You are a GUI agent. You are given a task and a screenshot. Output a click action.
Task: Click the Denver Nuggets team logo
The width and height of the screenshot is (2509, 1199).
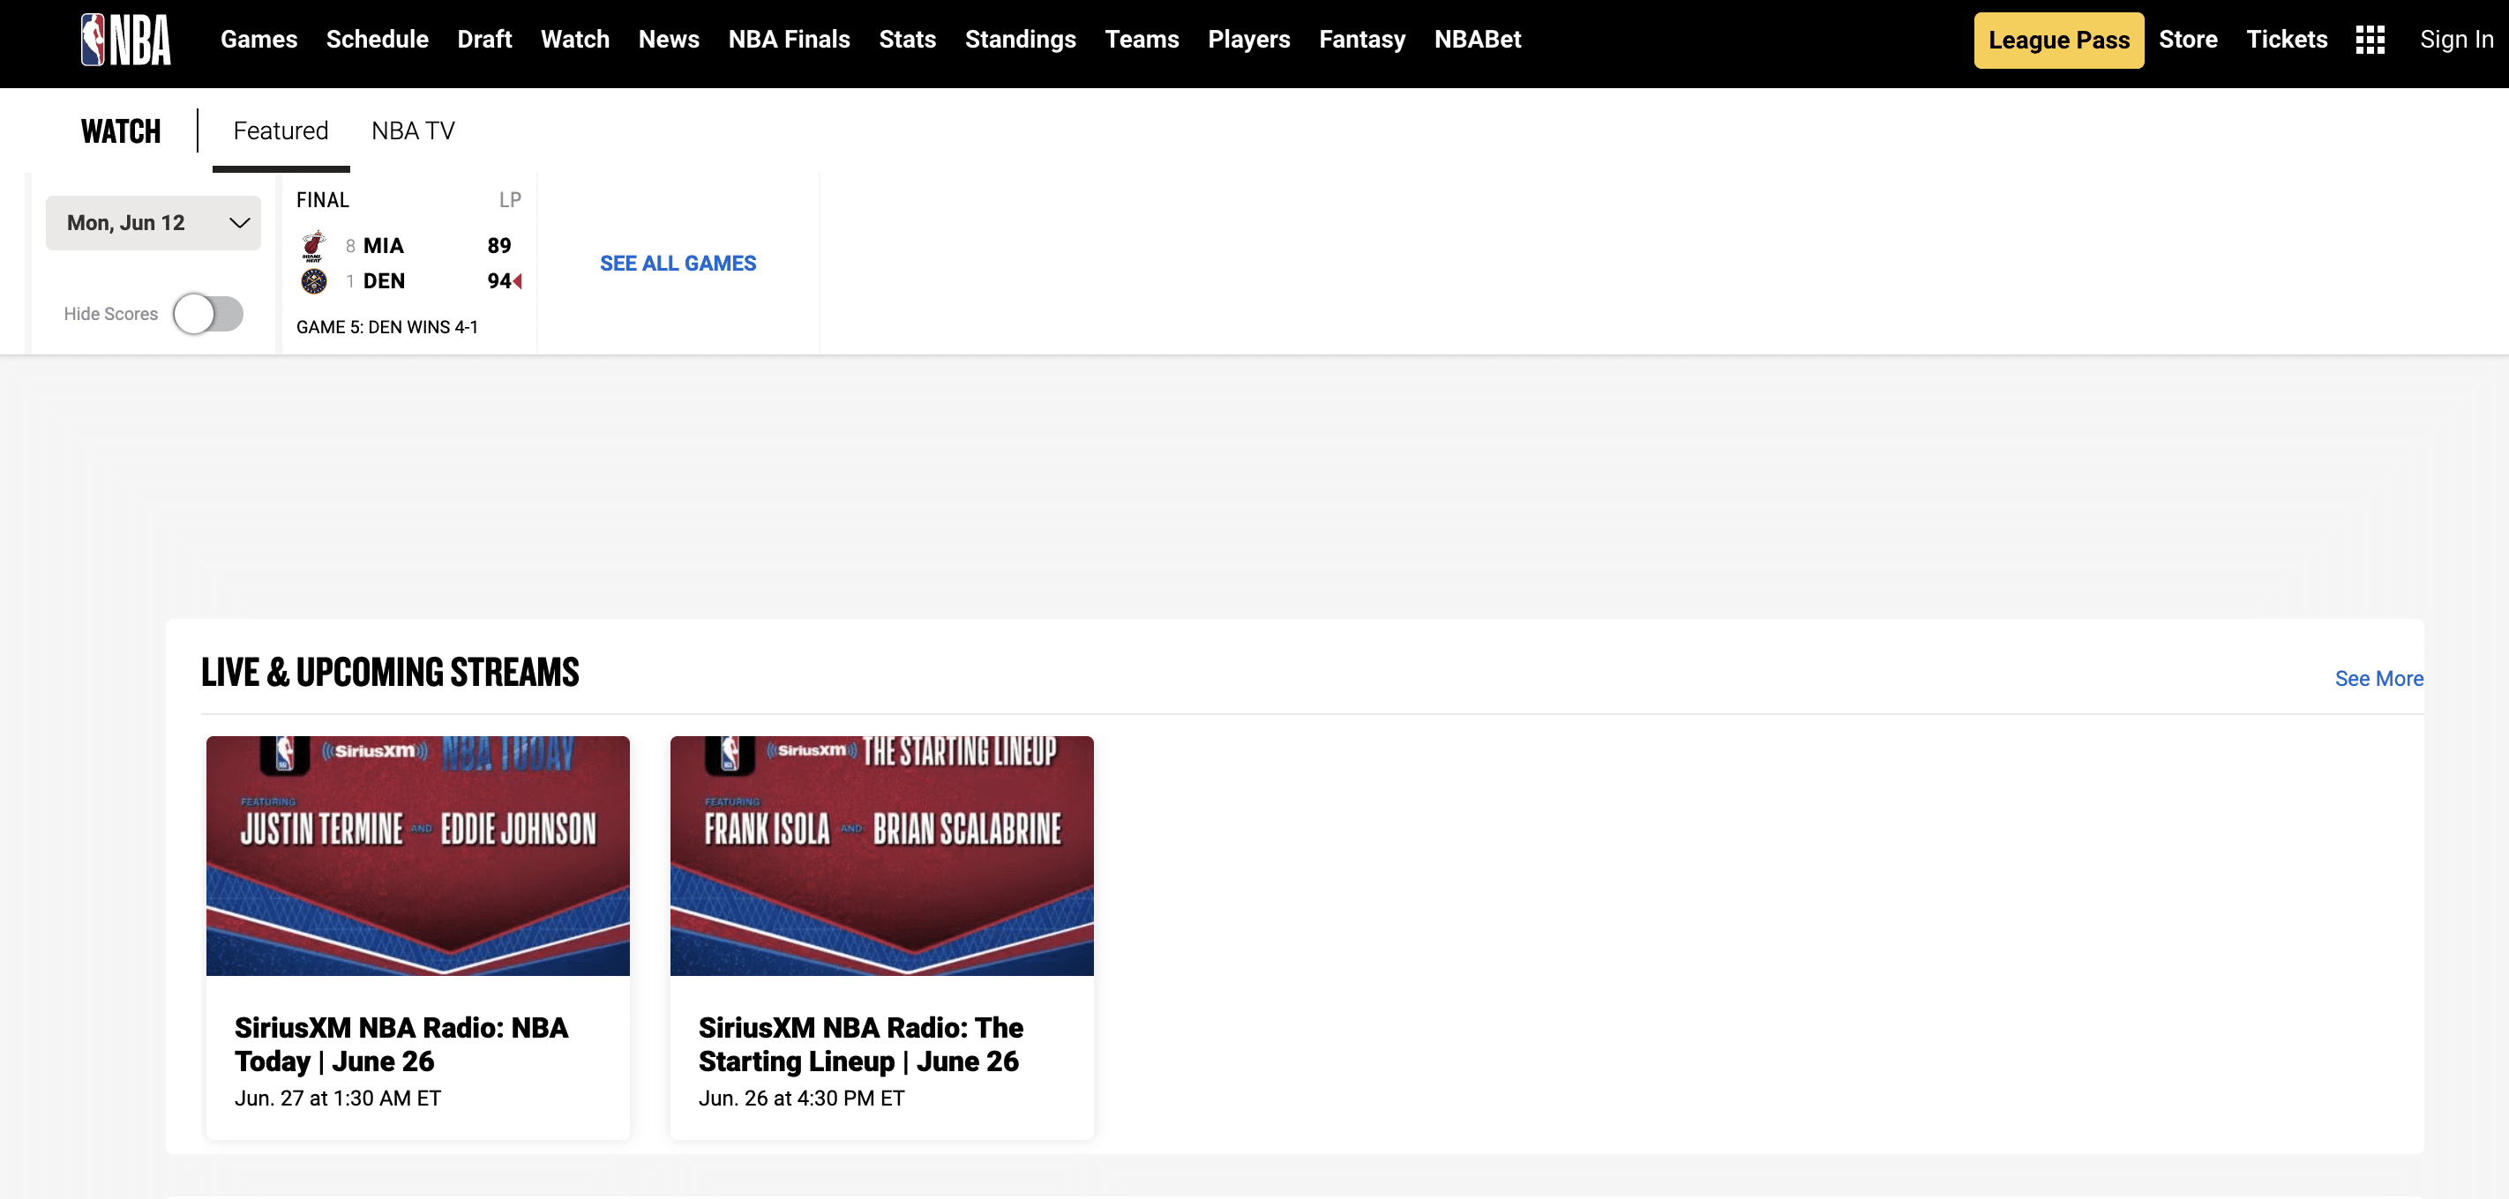point(312,281)
